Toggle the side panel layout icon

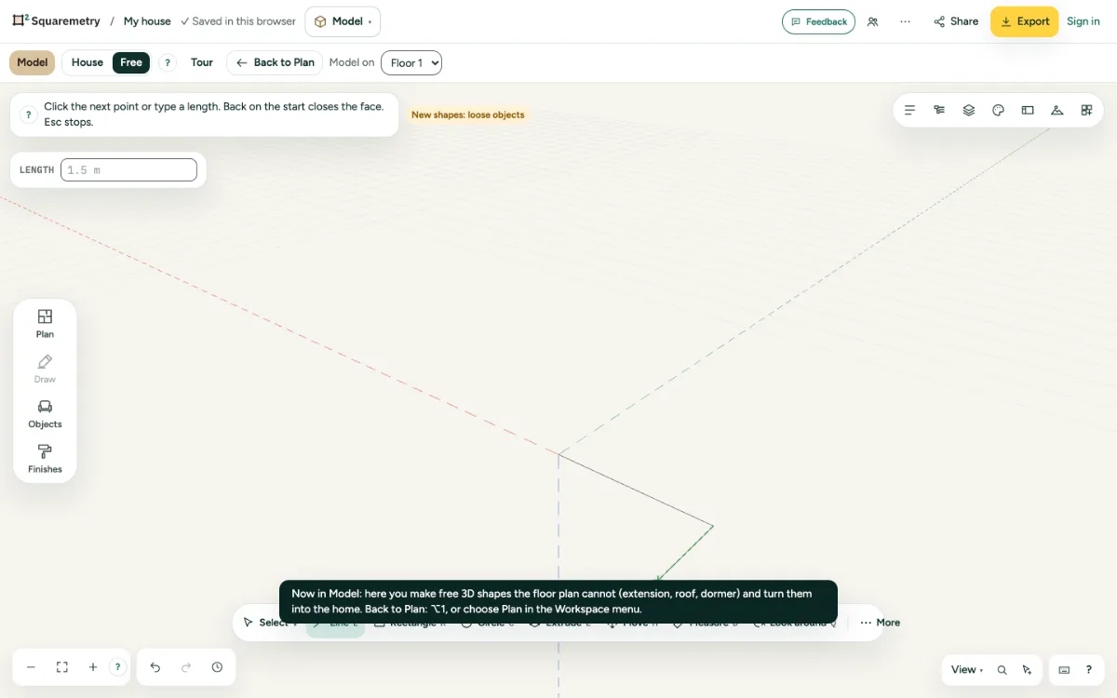tap(1028, 110)
